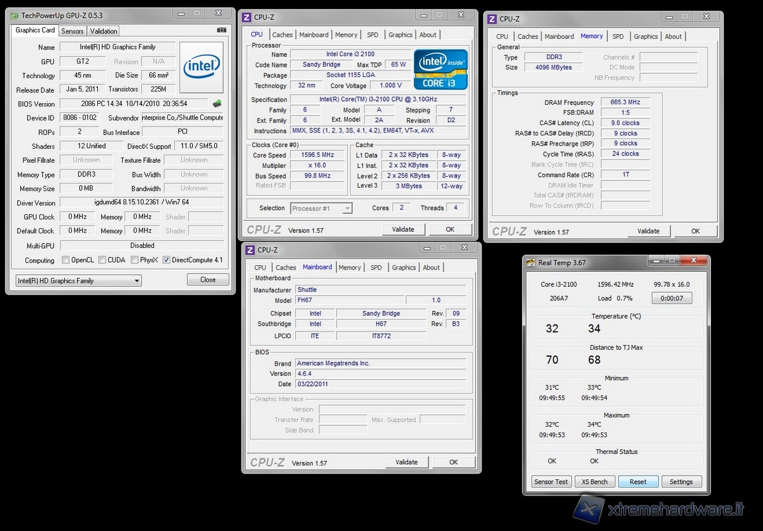Screen dimensions: 763x531
Task: Open the Intel(R) HD Graphics Family dropdown
Action: pos(78,280)
